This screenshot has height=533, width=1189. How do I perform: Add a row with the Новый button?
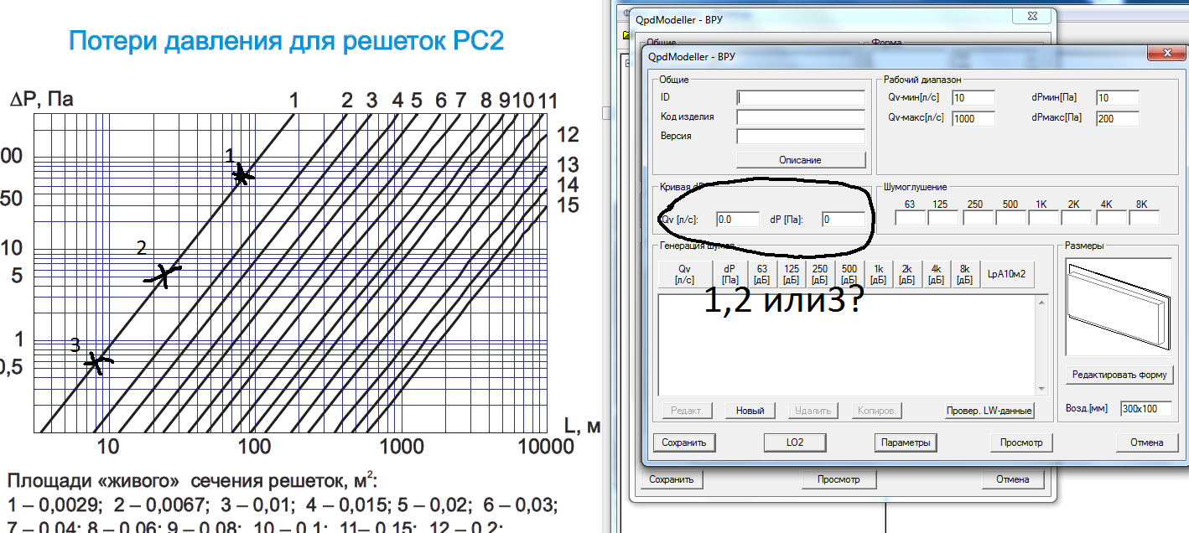click(x=750, y=411)
